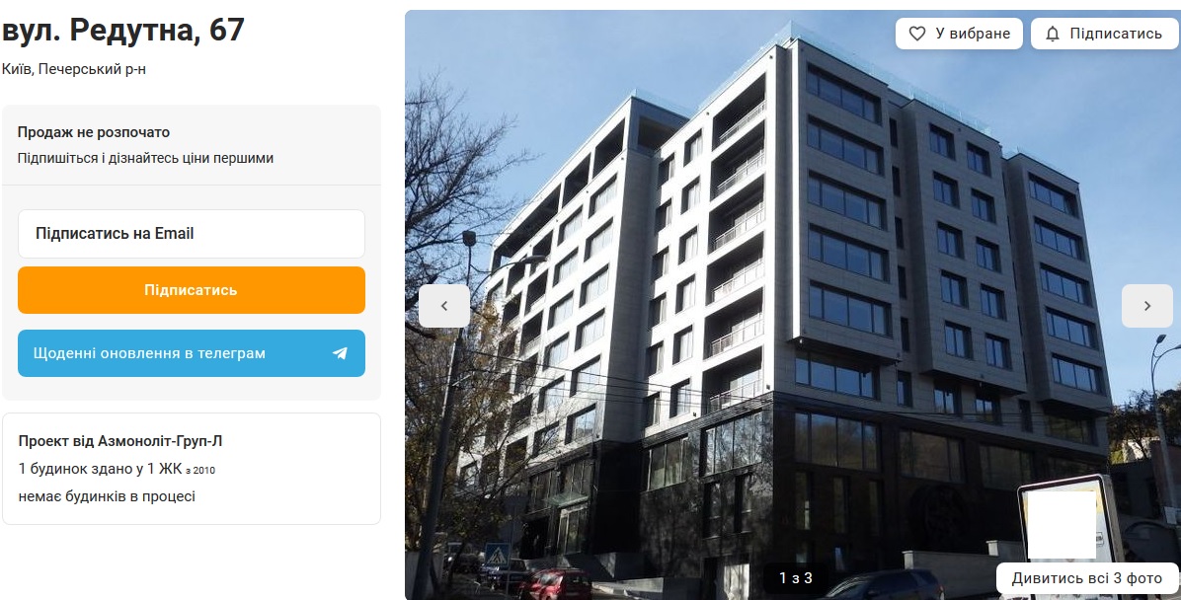Image resolution: width=1181 pixels, height=600 pixels.
Task: Click 1 будинок здано text
Action: 75,468
